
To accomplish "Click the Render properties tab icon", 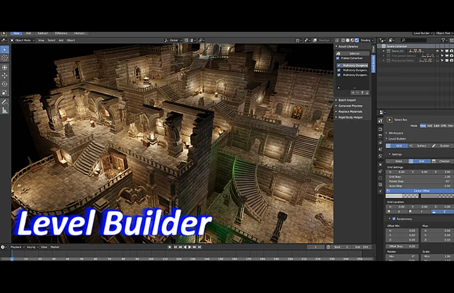I will [380, 129].
